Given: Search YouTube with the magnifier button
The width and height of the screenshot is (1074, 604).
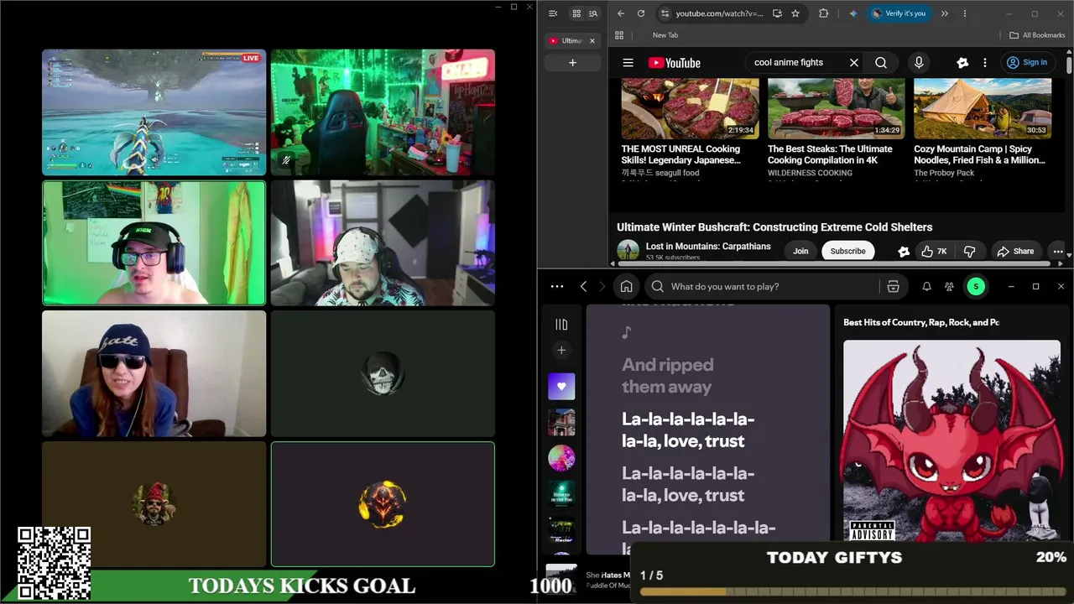Looking at the screenshot, I should 881,62.
